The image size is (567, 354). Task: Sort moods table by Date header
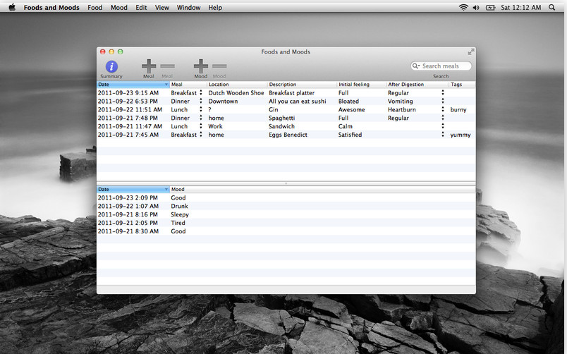133,189
